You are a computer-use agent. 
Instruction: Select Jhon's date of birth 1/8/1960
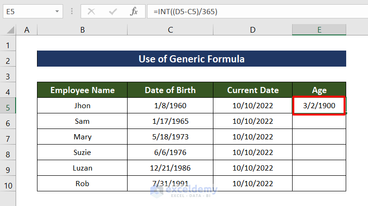coord(170,105)
